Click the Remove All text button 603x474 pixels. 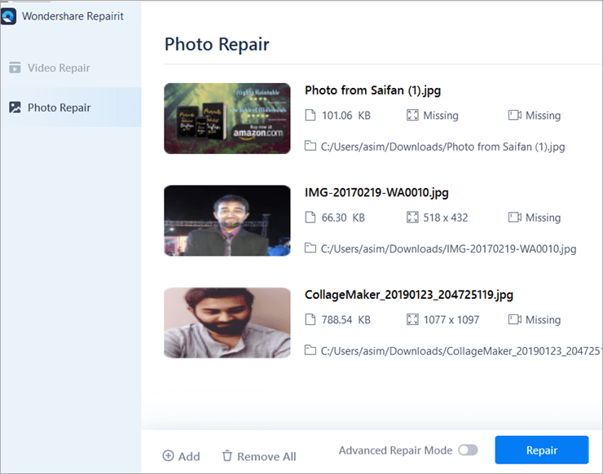[x=266, y=456]
